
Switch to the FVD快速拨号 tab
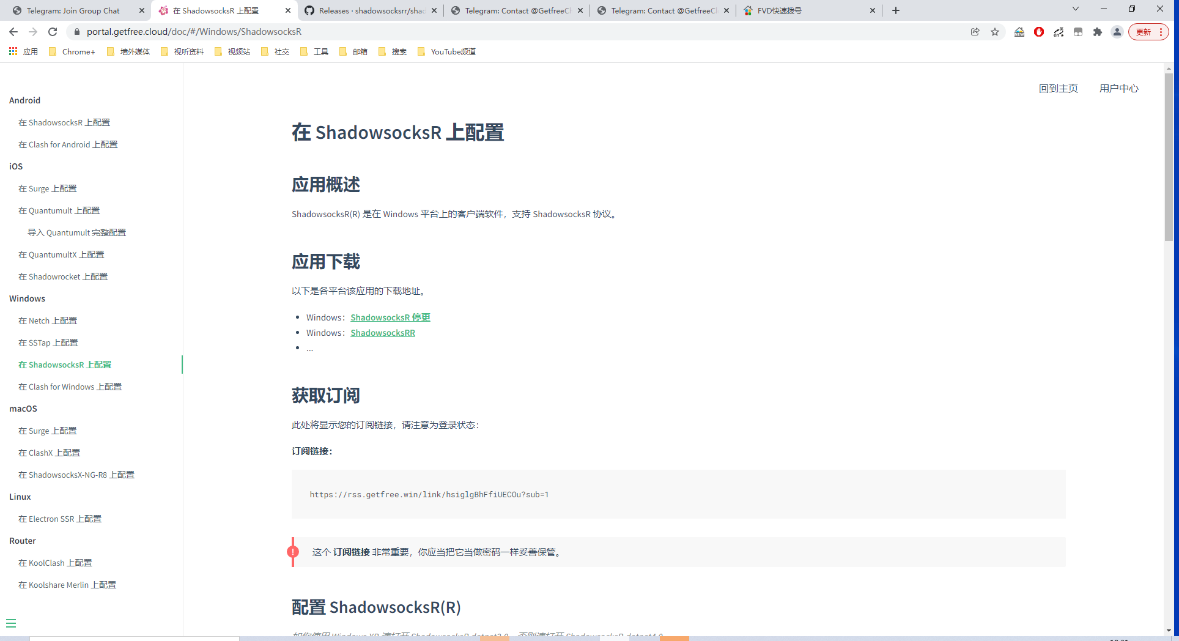coord(810,10)
